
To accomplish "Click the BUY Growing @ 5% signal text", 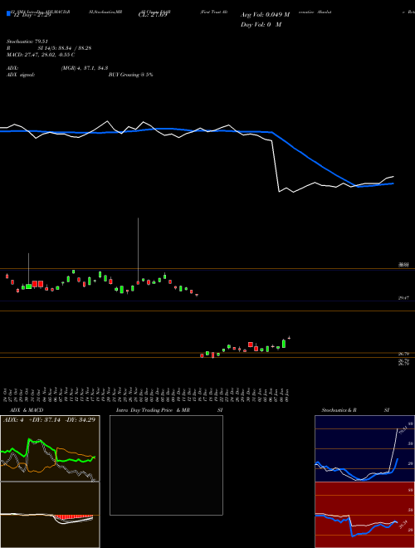I will [130, 75].
